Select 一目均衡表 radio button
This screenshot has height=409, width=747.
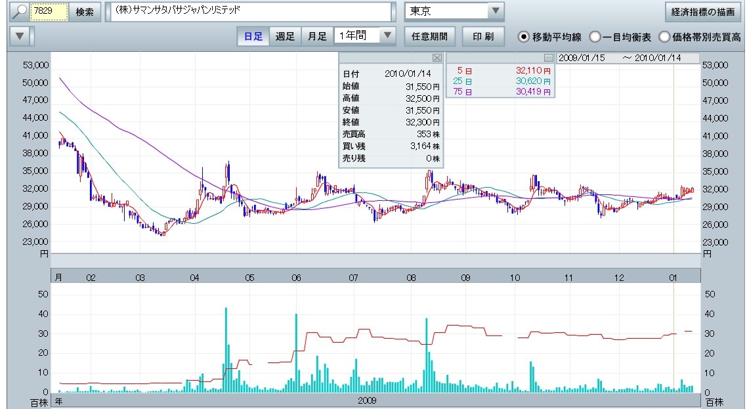click(x=595, y=37)
